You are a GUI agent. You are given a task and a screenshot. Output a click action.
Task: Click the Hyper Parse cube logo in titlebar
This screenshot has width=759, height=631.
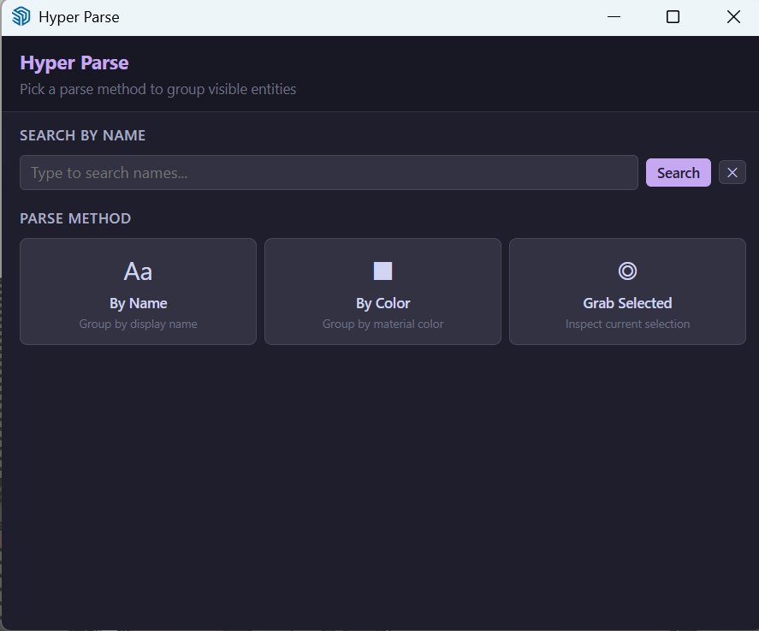[x=20, y=15]
